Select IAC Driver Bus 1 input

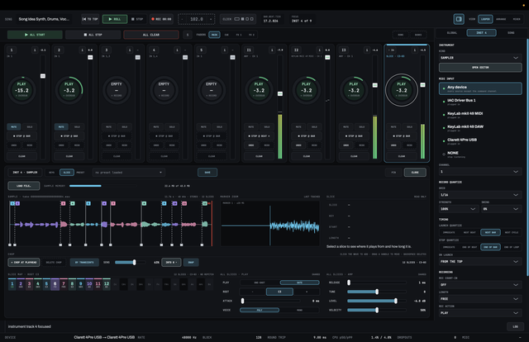coord(480,102)
